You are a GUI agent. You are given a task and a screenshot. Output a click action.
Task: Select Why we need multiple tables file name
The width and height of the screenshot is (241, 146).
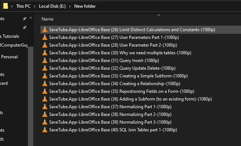[120, 53]
